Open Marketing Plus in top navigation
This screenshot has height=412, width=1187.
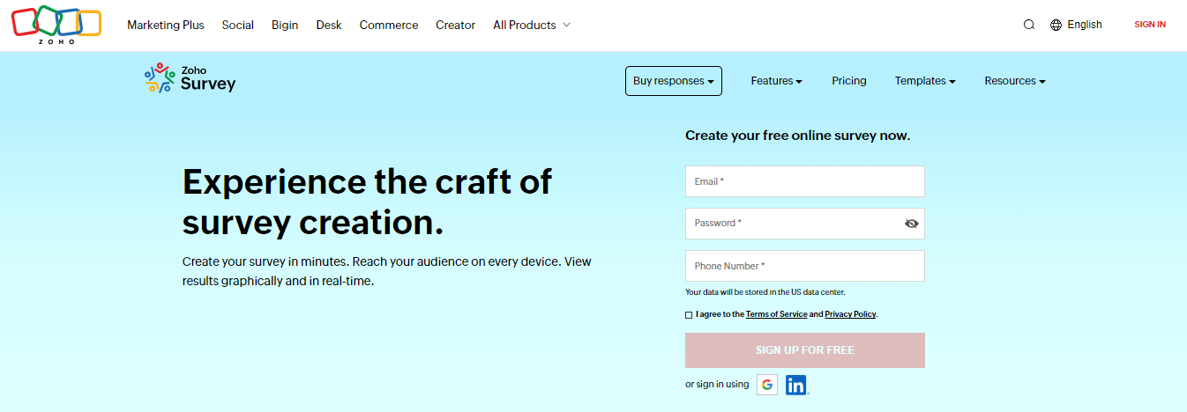(x=166, y=25)
